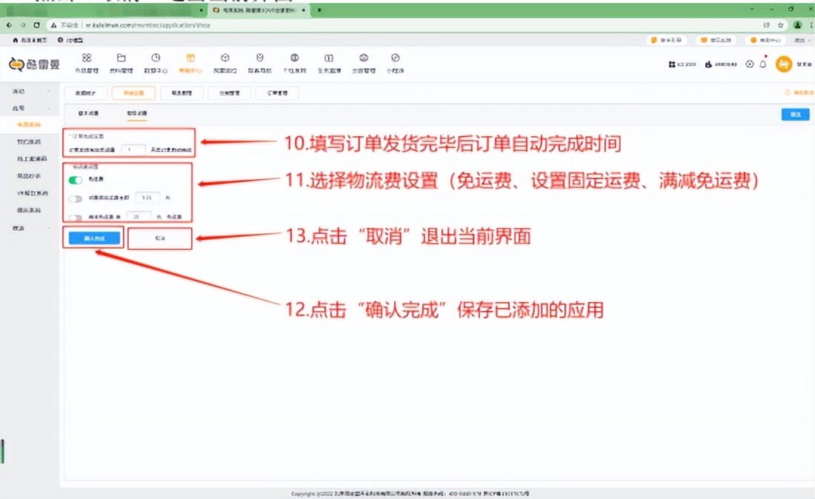The width and height of the screenshot is (815, 499).
Task: Click the blue confirm button to save settings
Action: [x=95, y=238]
